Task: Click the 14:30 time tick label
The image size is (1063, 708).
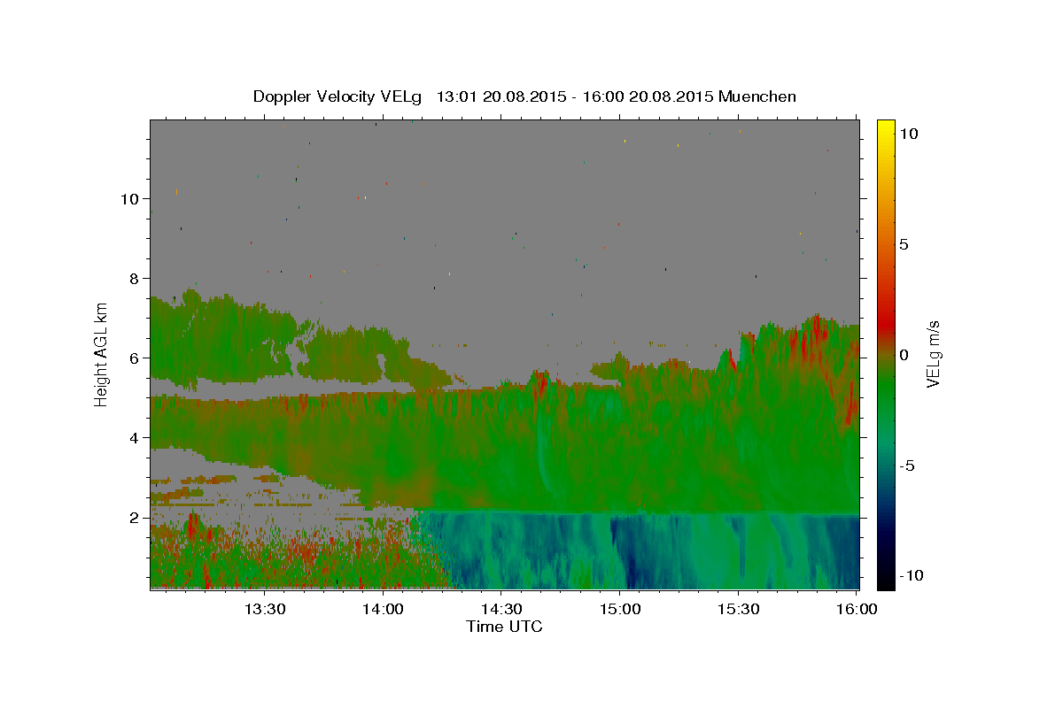Action: 501,609
